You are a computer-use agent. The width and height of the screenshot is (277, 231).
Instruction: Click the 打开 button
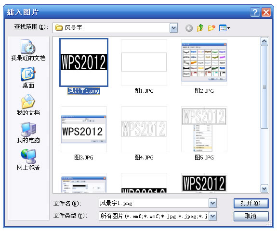[251, 203]
